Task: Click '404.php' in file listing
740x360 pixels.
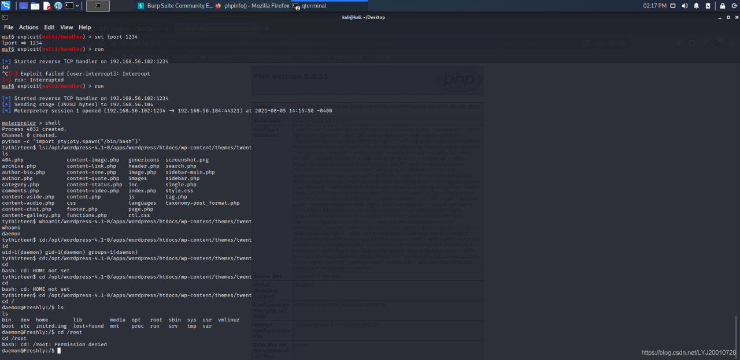Action: pos(13,160)
